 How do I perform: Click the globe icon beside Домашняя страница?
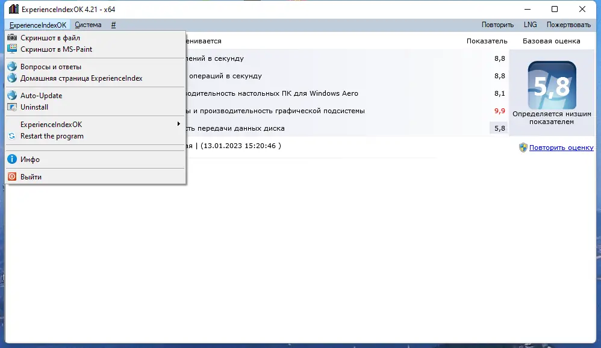click(12, 78)
